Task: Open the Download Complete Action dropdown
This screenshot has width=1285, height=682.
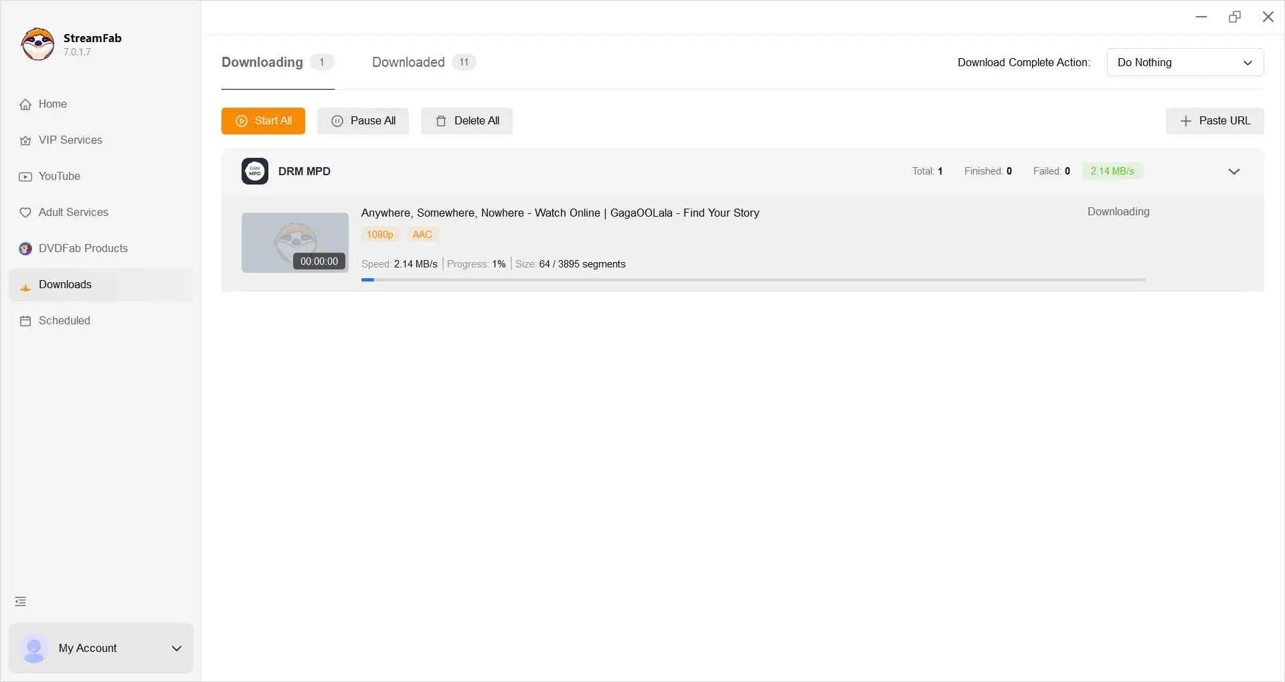Action: pos(1185,62)
